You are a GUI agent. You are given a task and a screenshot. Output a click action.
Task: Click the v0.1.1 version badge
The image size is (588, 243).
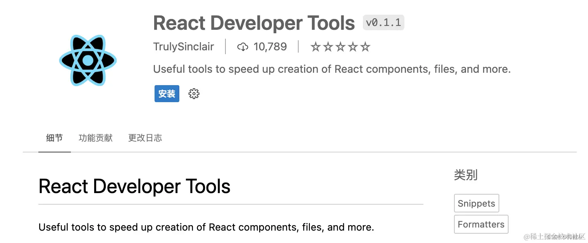click(383, 22)
